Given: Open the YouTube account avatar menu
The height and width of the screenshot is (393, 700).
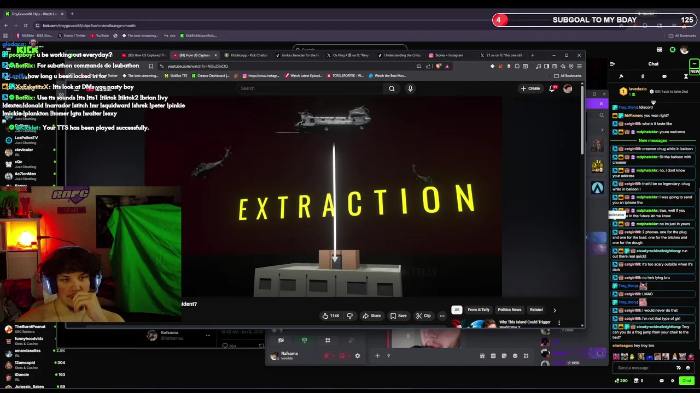Looking at the screenshot, I should 568,88.
